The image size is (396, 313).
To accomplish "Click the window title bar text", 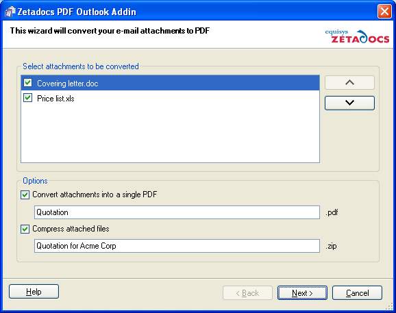I will [x=77, y=12].
